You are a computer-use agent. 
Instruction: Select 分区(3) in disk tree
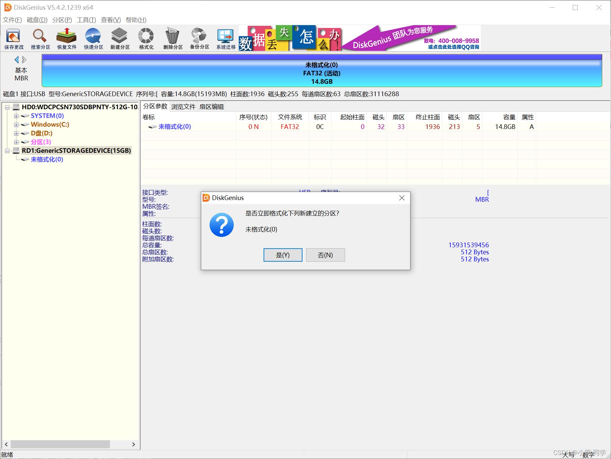(x=41, y=142)
